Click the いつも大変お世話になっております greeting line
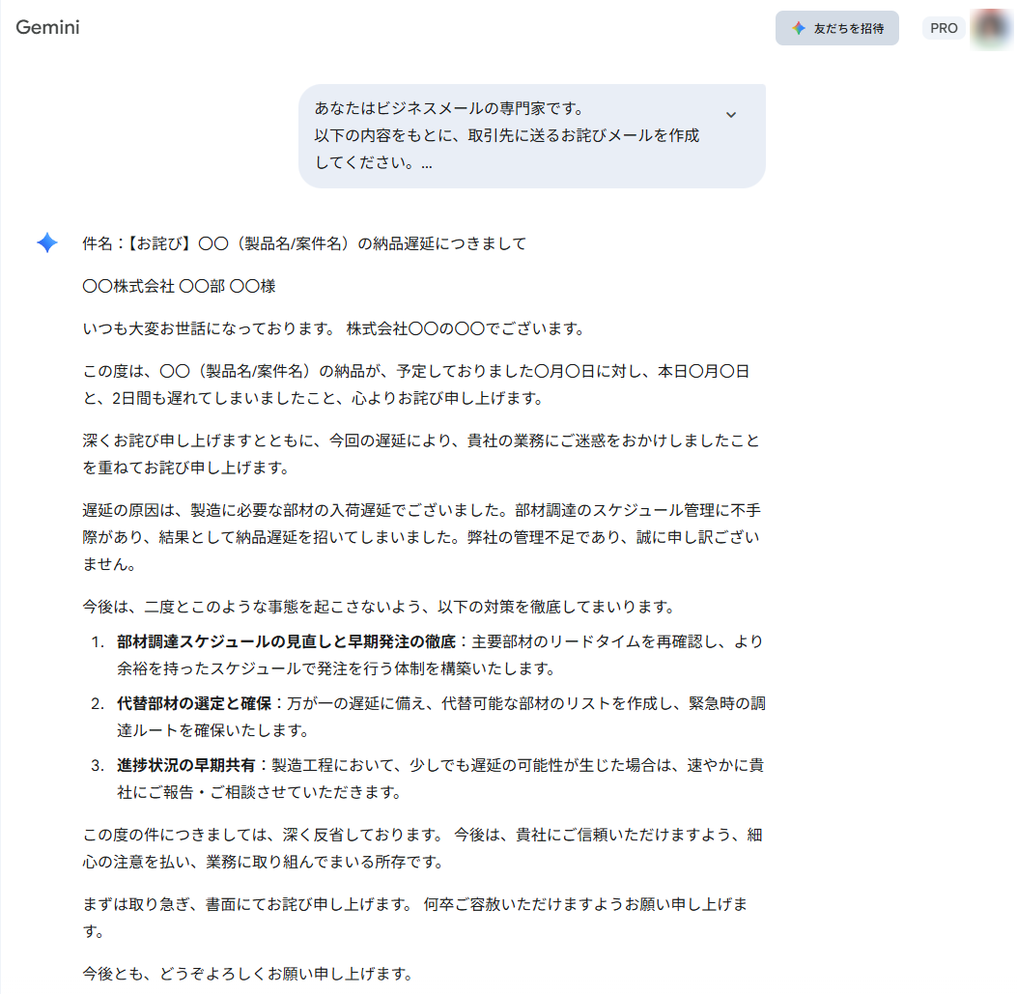The height and width of the screenshot is (994, 1017). pos(333,328)
